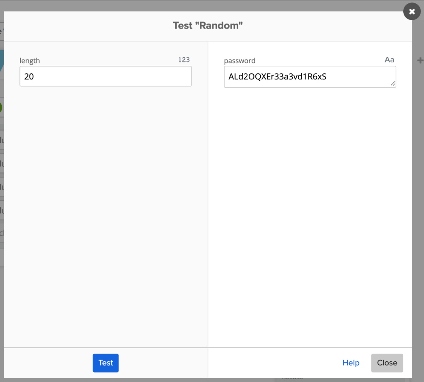Image resolution: width=424 pixels, height=382 pixels.
Task: Click the plus icon behind the dialog
Action: (420, 61)
